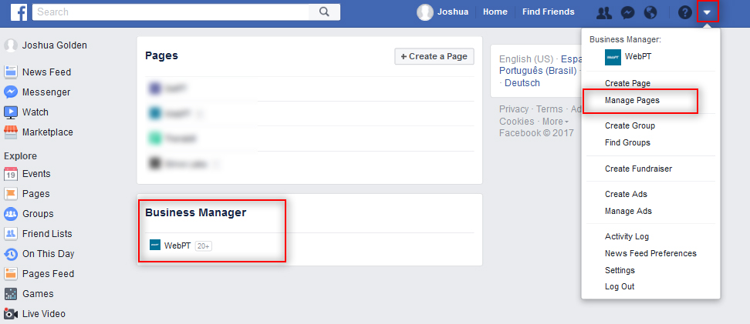Open the Friend Requests icon

click(604, 13)
